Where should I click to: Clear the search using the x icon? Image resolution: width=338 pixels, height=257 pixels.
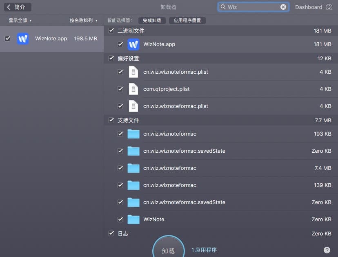click(283, 7)
